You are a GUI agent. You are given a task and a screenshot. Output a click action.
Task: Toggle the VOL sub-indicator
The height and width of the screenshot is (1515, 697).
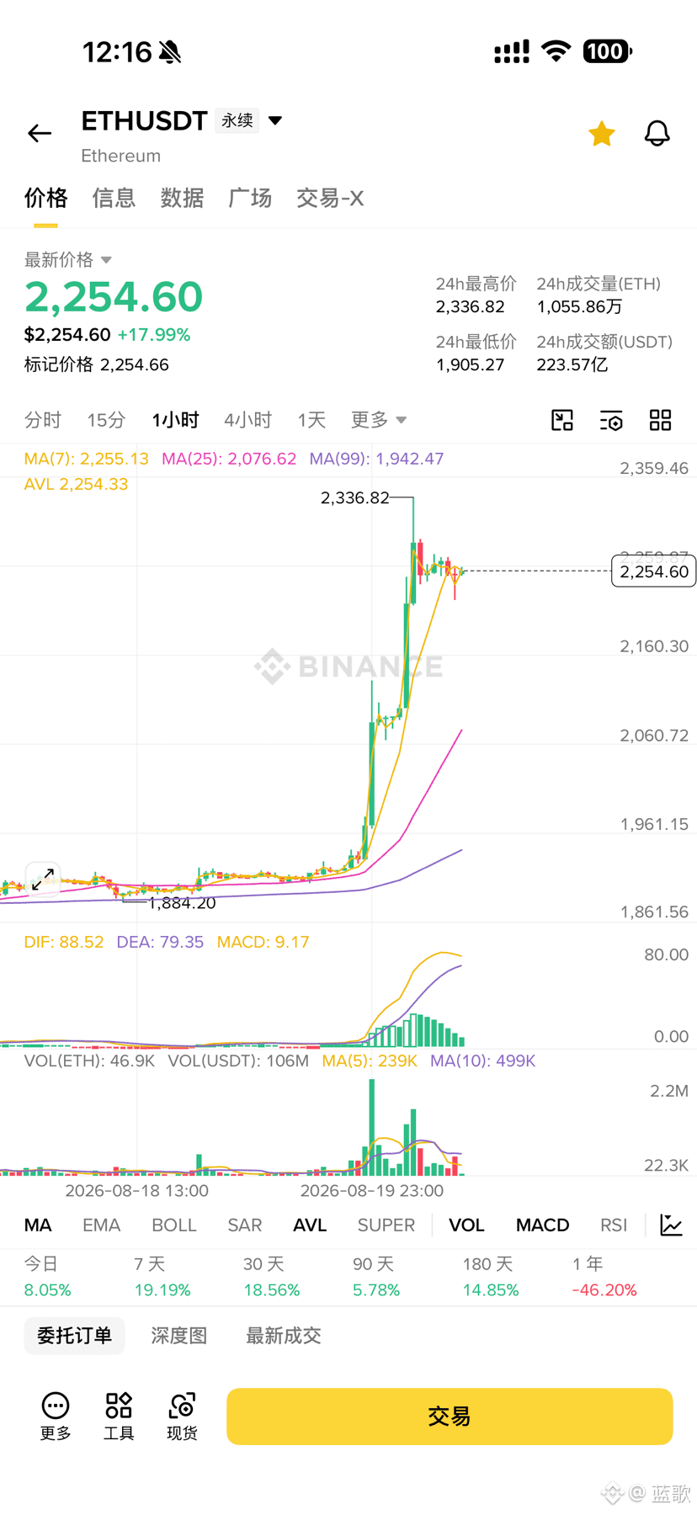(466, 1225)
